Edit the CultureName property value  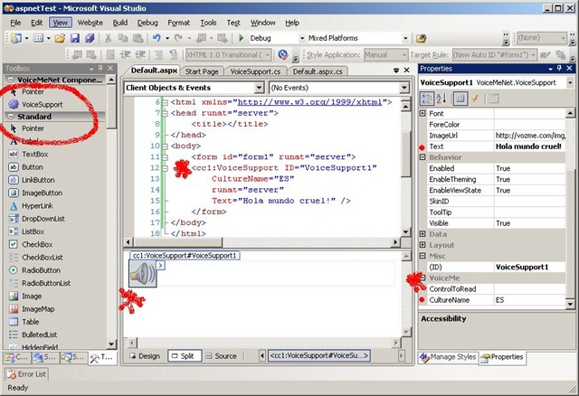(x=529, y=300)
